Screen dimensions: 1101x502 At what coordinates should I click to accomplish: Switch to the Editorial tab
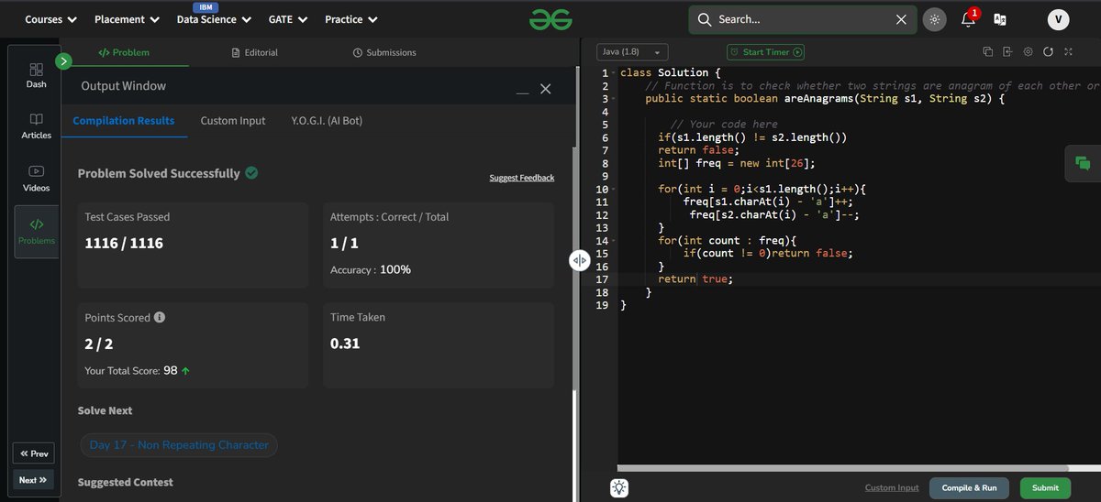coord(255,52)
